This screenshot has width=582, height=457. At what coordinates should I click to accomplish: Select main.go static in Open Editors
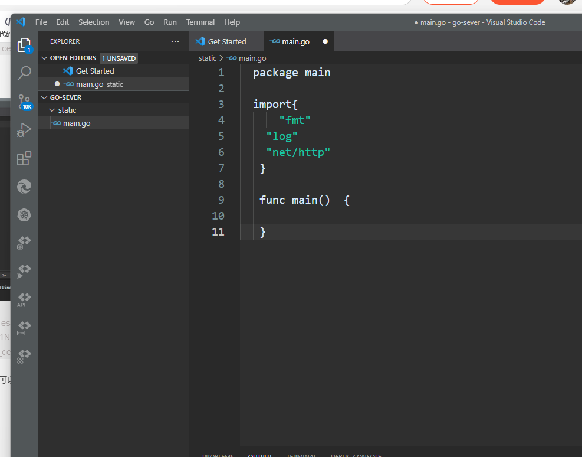[x=114, y=84]
